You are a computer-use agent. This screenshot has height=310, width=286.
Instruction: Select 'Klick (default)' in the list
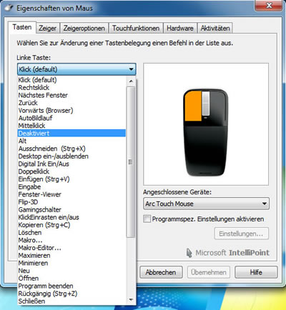click(71, 80)
